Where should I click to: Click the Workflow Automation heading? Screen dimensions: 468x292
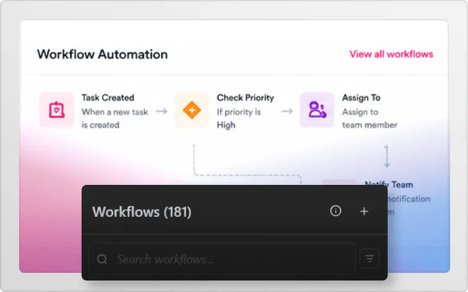pos(103,54)
